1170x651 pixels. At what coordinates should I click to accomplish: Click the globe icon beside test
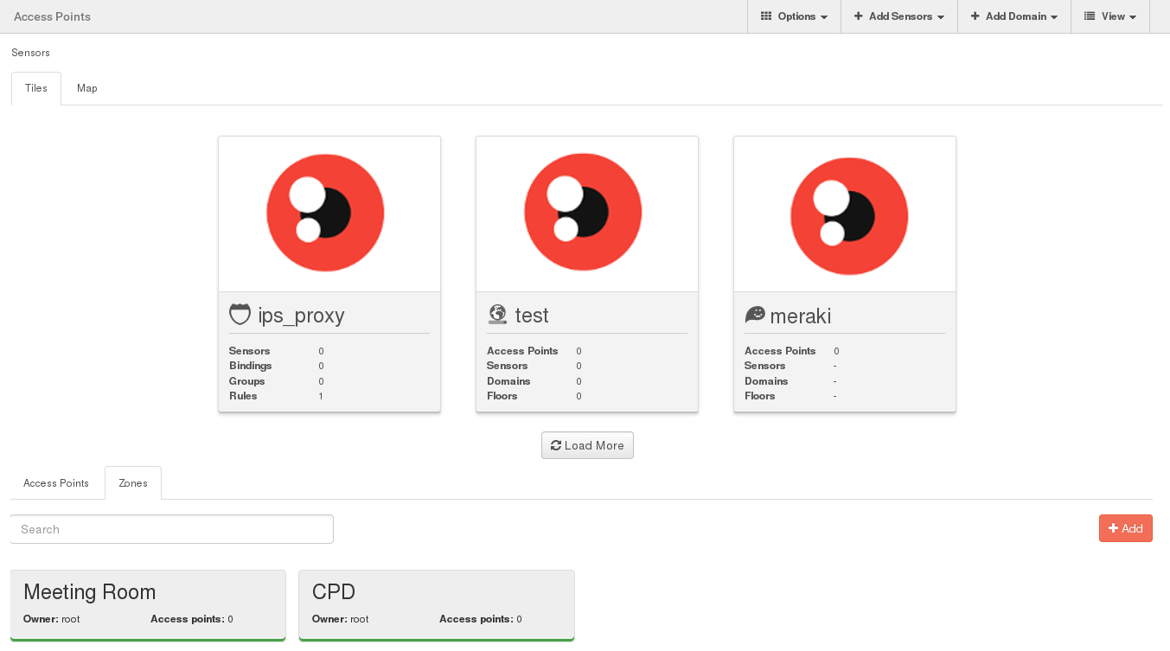(x=497, y=315)
